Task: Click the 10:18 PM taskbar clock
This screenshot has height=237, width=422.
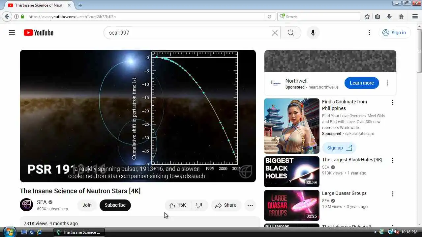Action: 409,232
